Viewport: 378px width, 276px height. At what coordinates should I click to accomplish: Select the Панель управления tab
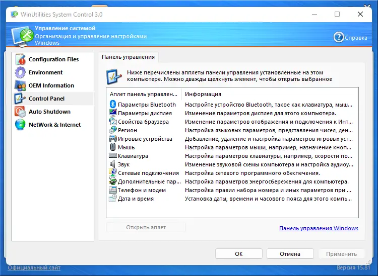(128, 57)
